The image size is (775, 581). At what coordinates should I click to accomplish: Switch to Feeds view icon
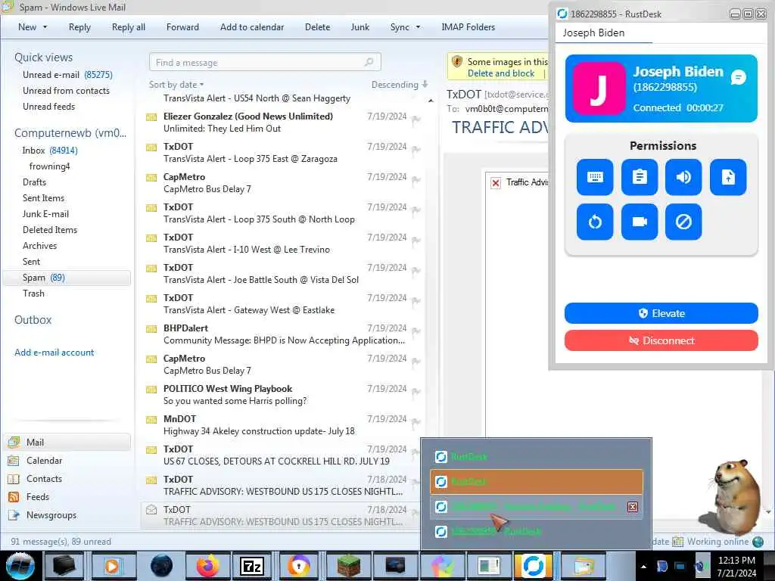pyautogui.click(x=14, y=497)
